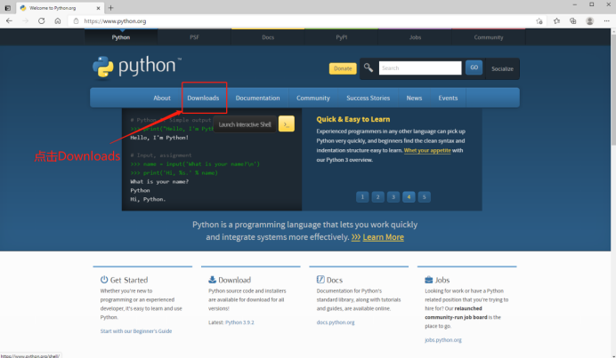This screenshot has height=358, width=616.
Task: Select the PyPI top navigation tab
Action: coord(342,37)
